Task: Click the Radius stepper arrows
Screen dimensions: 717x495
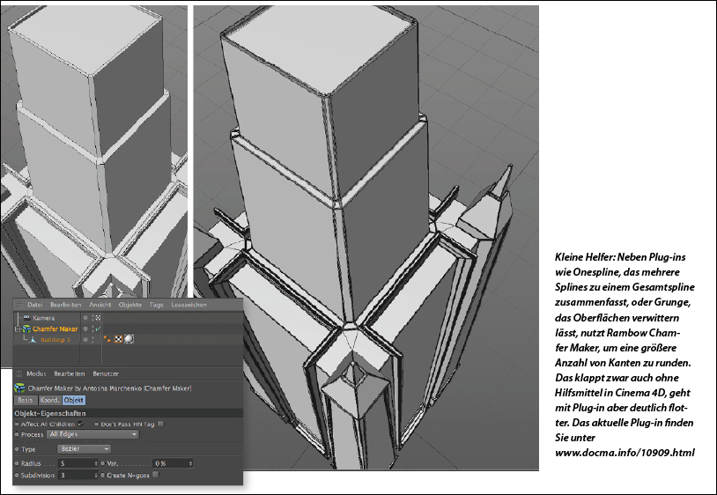Action: pyautogui.click(x=95, y=462)
